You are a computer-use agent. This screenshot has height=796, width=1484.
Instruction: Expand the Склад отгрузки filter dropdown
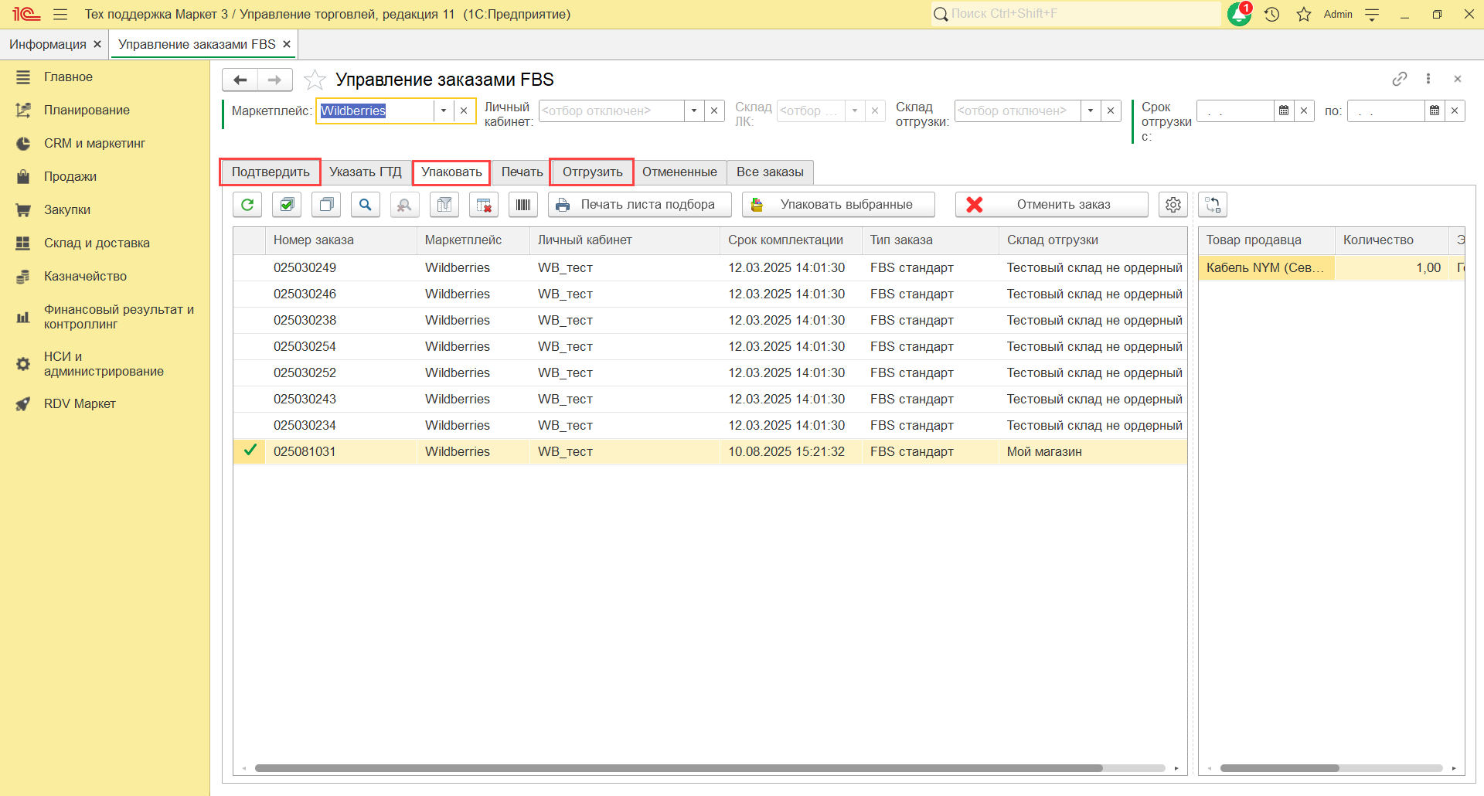click(x=1091, y=111)
